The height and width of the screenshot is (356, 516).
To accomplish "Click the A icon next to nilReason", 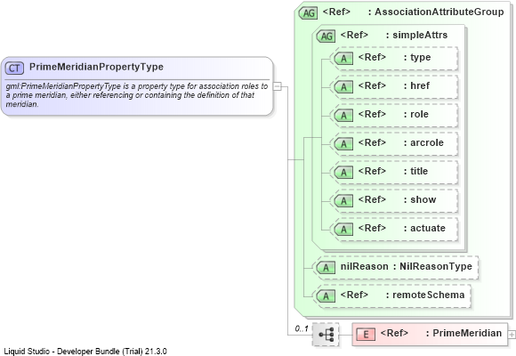I will pyautogui.click(x=326, y=268).
